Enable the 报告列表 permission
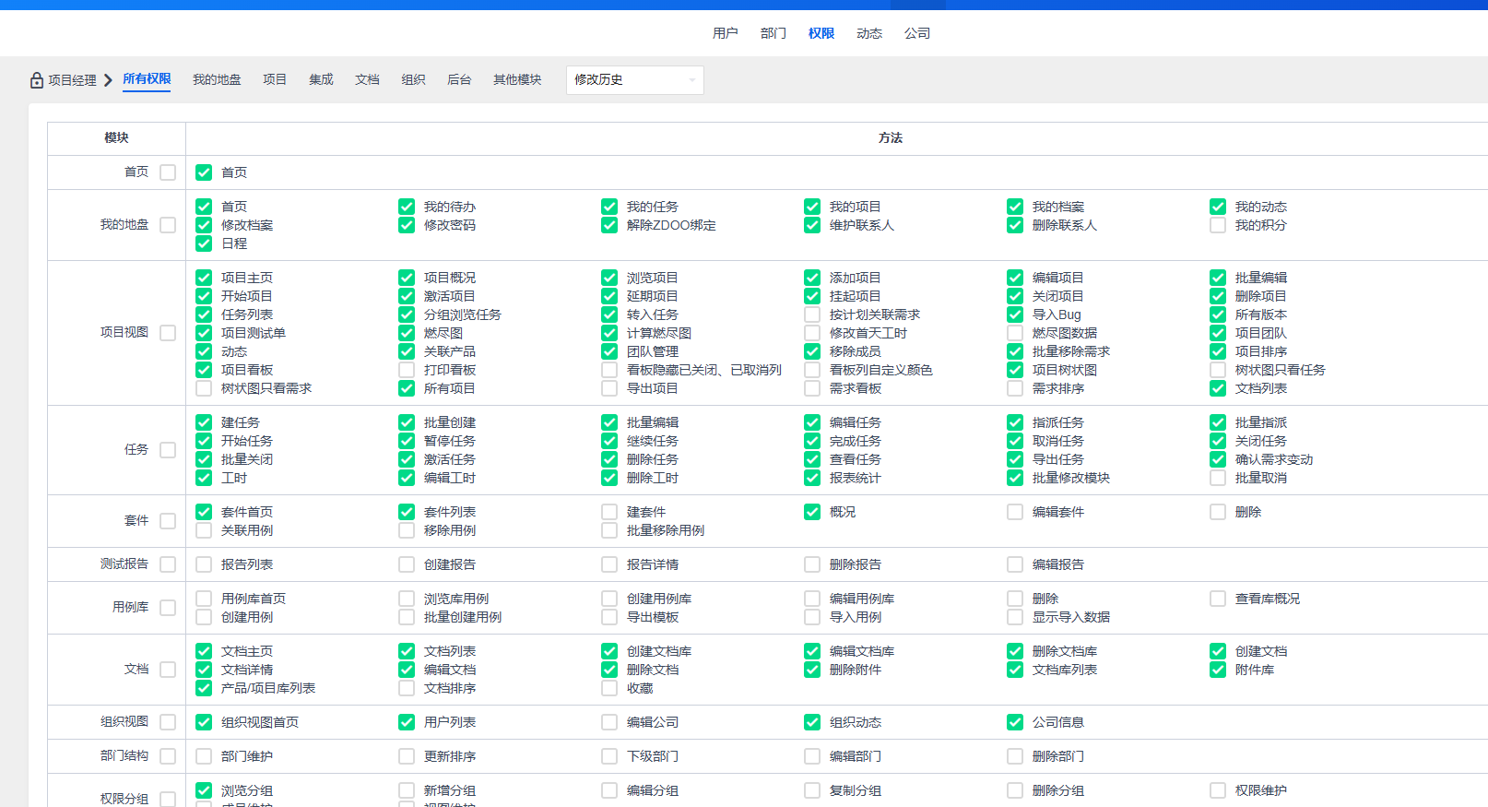Screen dimensions: 1488x807 click(x=204, y=564)
